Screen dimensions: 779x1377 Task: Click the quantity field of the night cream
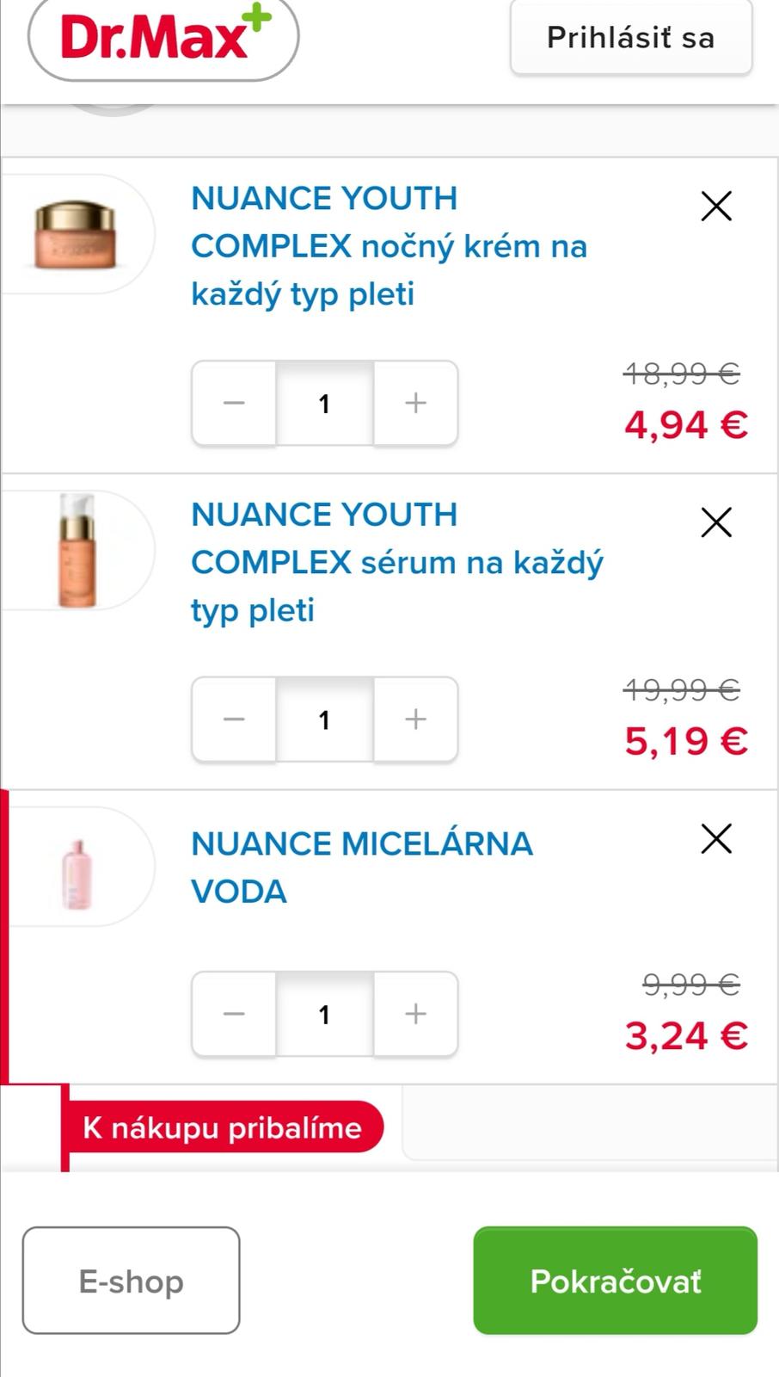tap(324, 403)
